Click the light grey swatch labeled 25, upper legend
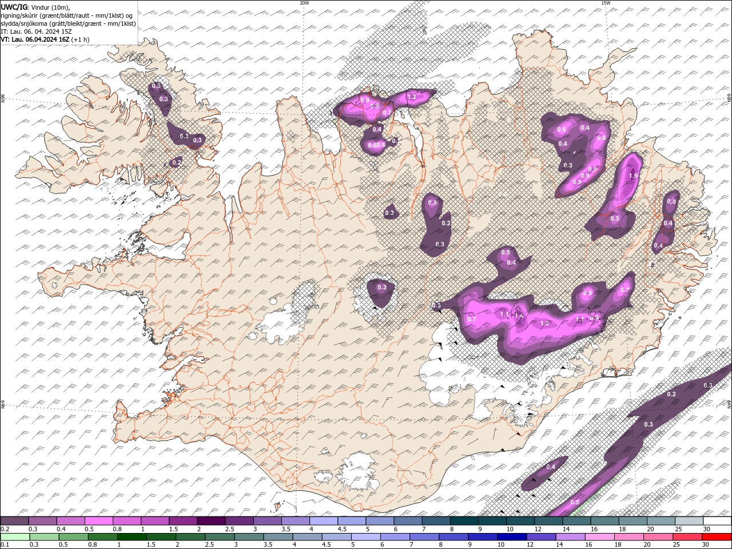 tap(689, 521)
